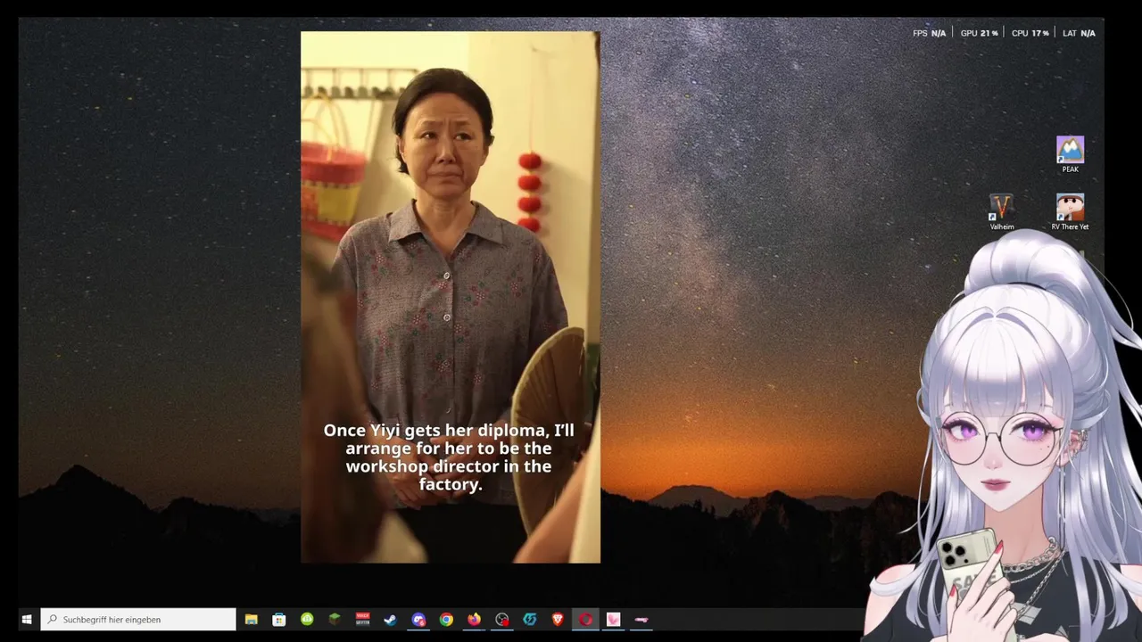Select the RV There Yet desktop shortcut
This screenshot has width=1142, height=642.
(1070, 212)
